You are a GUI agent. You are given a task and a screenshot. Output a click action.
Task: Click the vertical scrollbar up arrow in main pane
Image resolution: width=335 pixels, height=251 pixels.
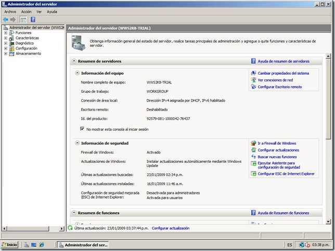pyautogui.click(x=328, y=56)
